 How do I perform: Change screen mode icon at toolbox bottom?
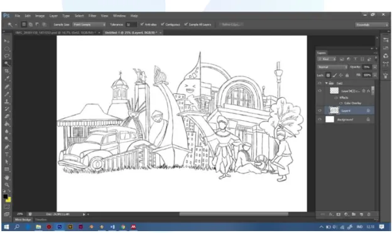click(7, 214)
